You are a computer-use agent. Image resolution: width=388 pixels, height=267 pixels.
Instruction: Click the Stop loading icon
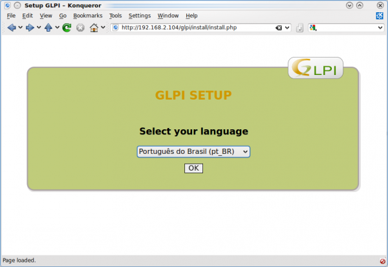coord(80,27)
